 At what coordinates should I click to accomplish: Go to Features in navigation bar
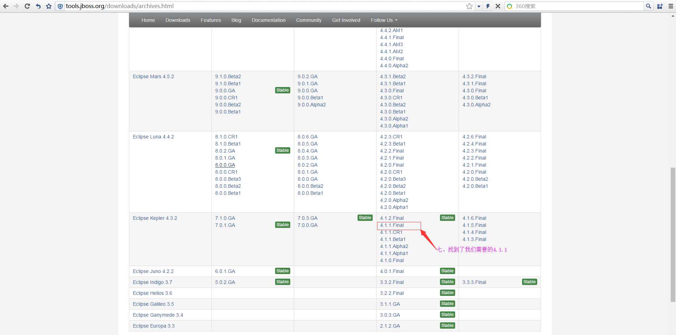click(211, 20)
